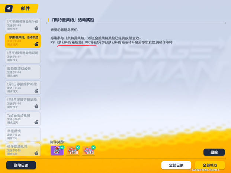Screen dimensions: 231x173
Task: Open the 举报反馈 mail
Action: coord(23,134)
